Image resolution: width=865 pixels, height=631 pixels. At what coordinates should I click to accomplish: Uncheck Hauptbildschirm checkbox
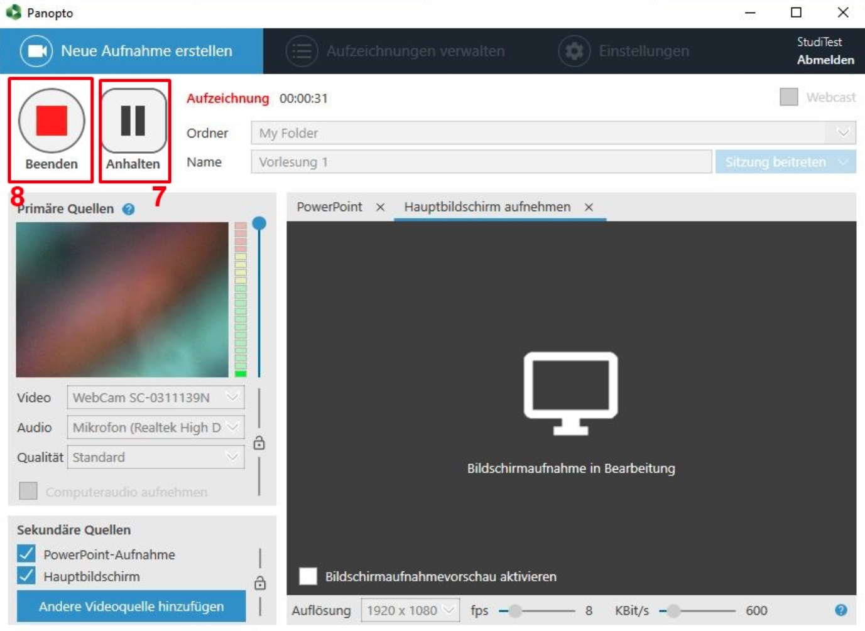click(26, 575)
